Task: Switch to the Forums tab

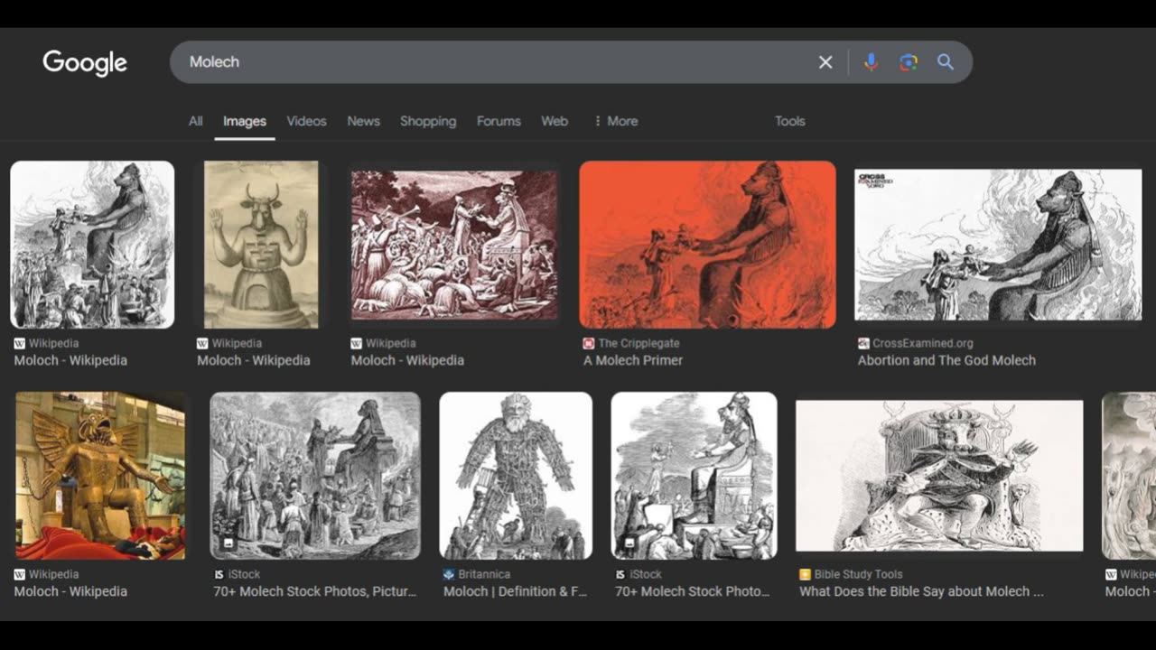Action: [499, 121]
